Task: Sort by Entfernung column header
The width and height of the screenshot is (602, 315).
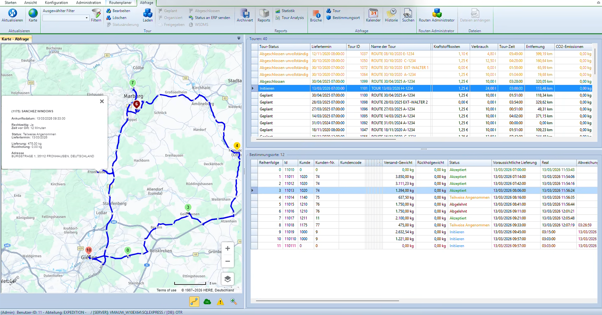Action: pos(539,47)
